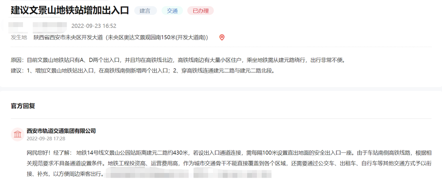
Task: Click the government building avatar icon
Action: tap(18, 134)
